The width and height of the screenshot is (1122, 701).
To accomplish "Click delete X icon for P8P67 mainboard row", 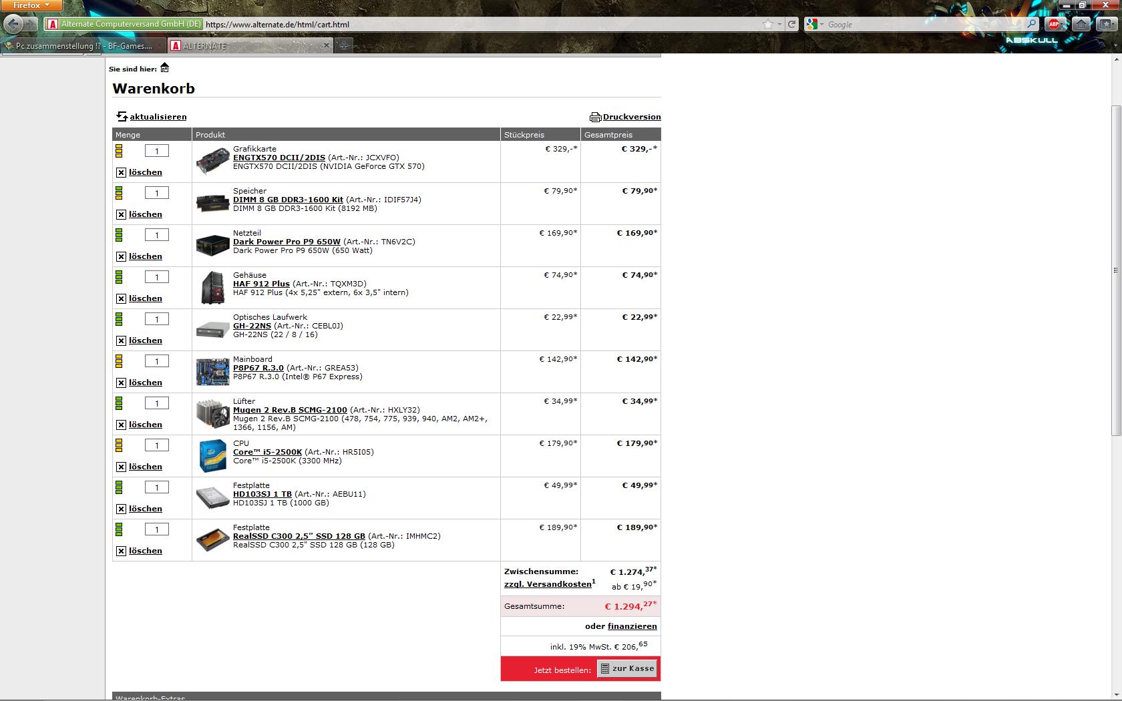I will pos(121,383).
